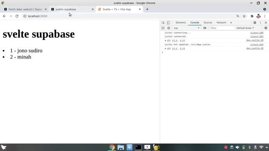View site information icon beside localhost

pos(25,16)
